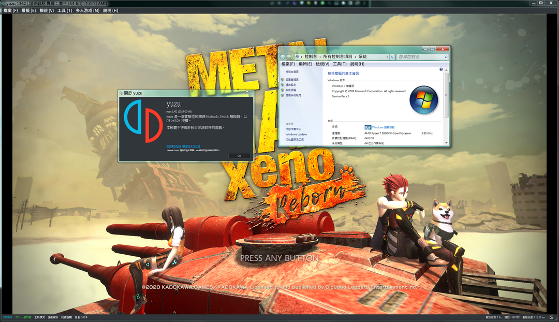Open the 多人游戏 (M) menu in yuzu
Screen dimensions: 559x322
pos(87,11)
